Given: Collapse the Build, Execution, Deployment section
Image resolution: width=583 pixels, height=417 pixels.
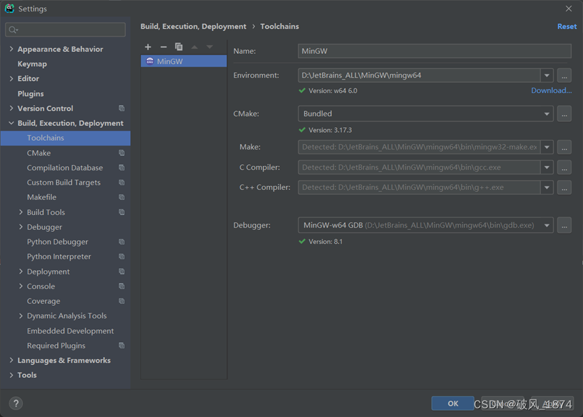Looking at the screenshot, I should point(11,123).
